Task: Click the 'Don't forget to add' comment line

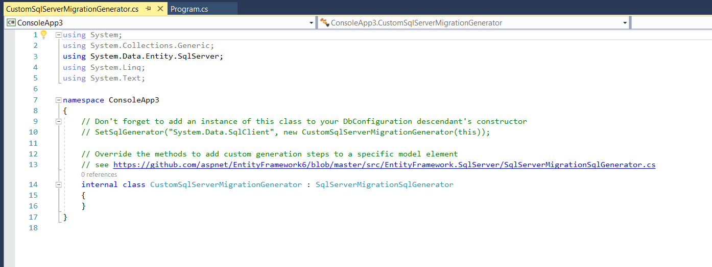Action: tap(304, 121)
